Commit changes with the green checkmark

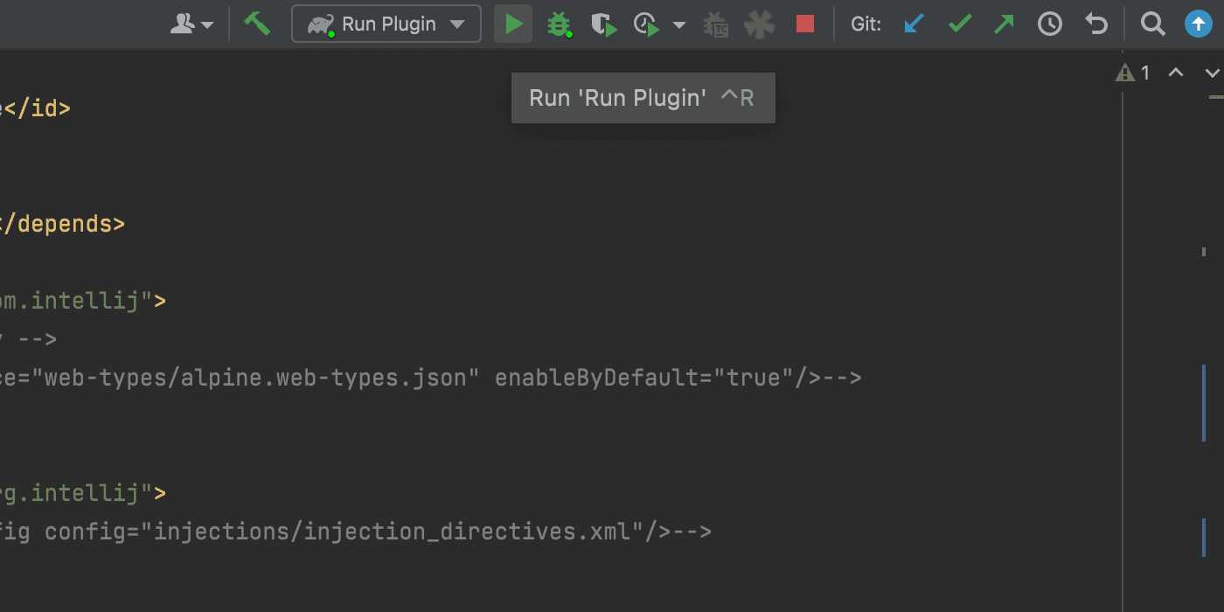[959, 24]
